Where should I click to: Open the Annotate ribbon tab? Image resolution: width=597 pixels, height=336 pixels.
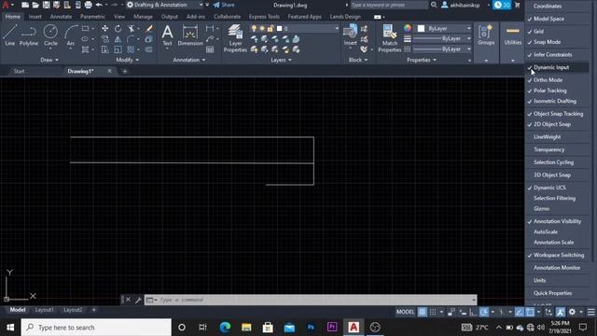61,17
